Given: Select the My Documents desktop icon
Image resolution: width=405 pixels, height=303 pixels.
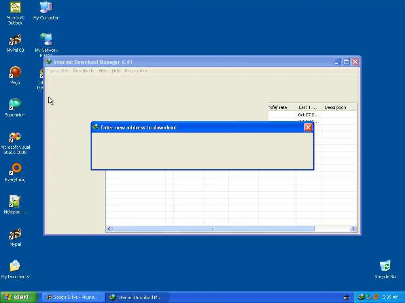Looking at the screenshot, I should (x=15, y=269).
